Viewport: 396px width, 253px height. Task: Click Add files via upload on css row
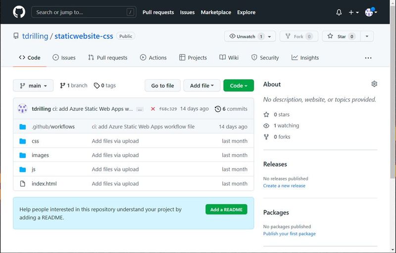click(x=115, y=141)
